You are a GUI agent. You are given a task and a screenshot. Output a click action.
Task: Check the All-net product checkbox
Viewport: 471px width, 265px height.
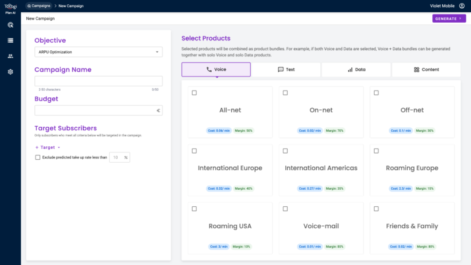(194, 93)
